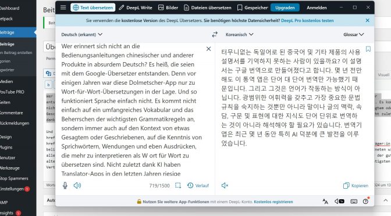
Task: Click Anmelden to sign in
Action: 317,8
